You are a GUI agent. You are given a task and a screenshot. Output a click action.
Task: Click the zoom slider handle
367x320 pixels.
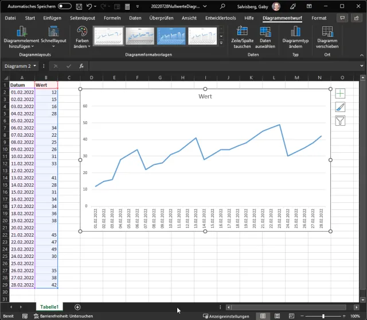[323, 316]
